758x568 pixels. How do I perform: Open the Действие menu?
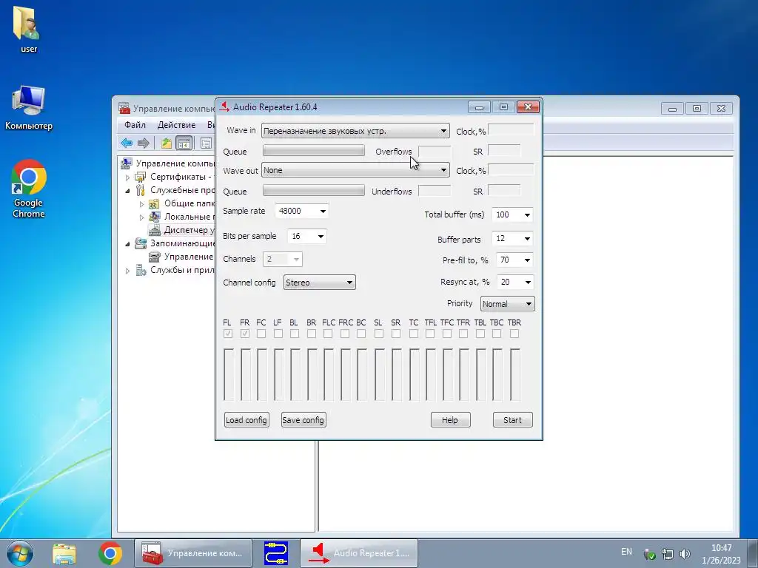[x=176, y=125]
